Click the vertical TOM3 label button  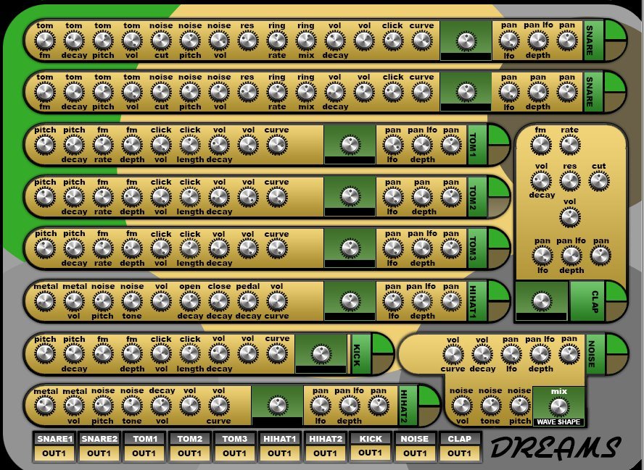[x=477, y=248]
